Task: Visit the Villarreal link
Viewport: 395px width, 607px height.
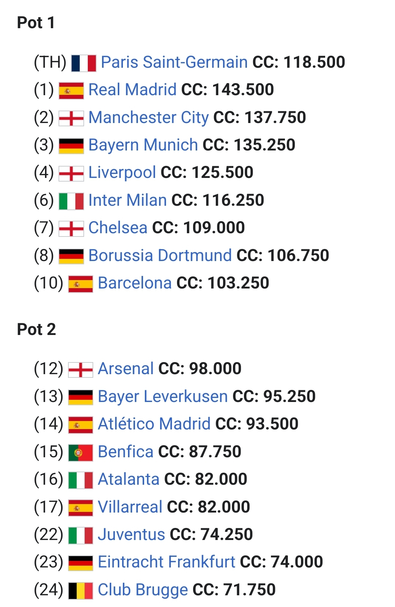Action: coord(130,507)
